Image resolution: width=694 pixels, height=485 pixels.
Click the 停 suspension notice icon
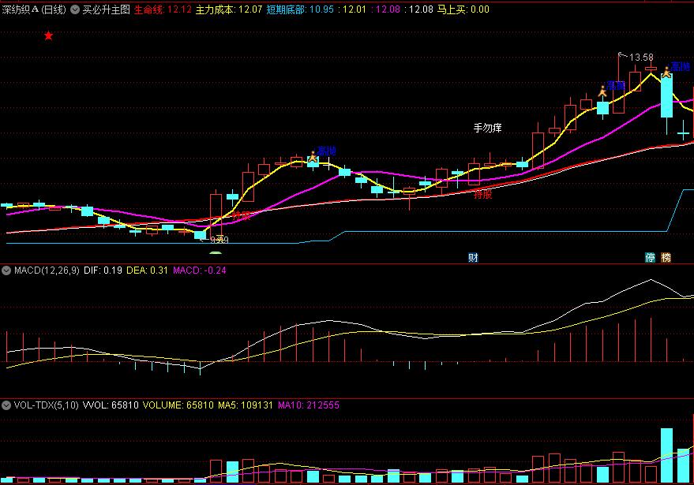[x=650, y=257]
